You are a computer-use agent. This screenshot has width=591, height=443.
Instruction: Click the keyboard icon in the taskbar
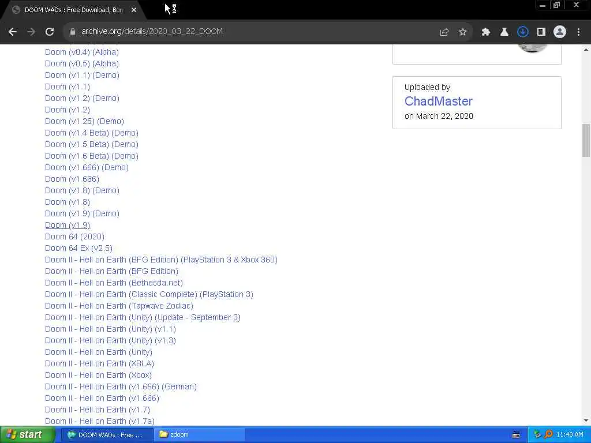pyautogui.click(x=516, y=435)
